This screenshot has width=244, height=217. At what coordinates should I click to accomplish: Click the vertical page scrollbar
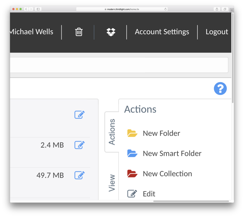[233, 58]
